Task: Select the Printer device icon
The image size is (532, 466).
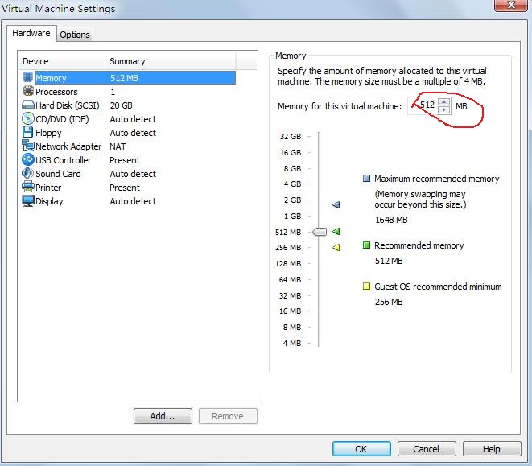Action: click(28, 187)
